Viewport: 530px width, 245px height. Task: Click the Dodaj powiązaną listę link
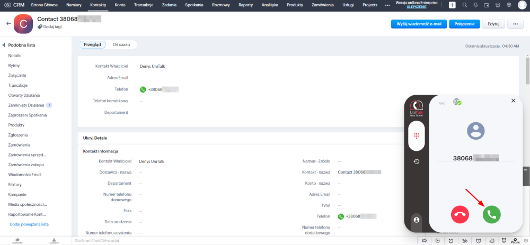[x=29, y=224]
